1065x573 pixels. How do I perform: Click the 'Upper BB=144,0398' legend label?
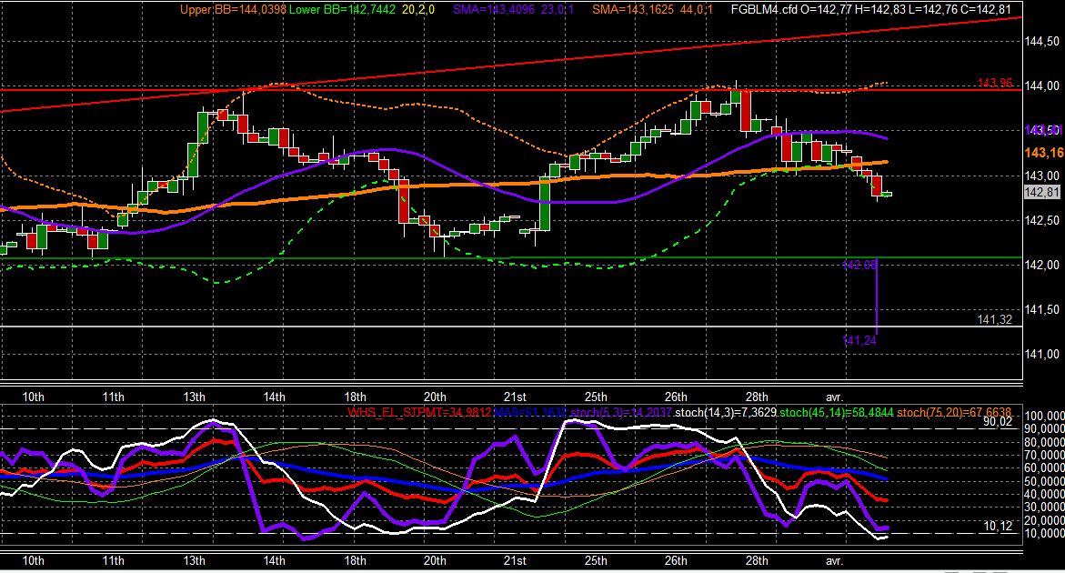point(233,9)
